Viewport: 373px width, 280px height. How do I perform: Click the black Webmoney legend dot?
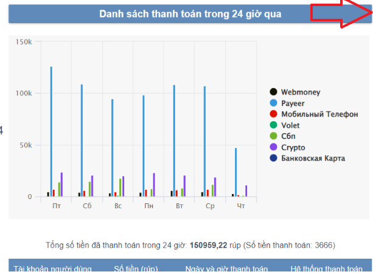click(273, 92)
